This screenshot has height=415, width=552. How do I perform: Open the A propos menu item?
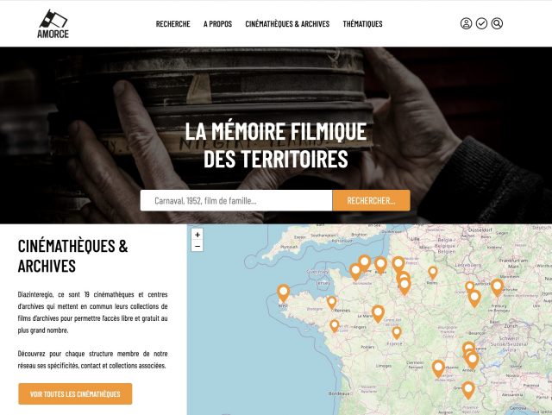point(217,23)
